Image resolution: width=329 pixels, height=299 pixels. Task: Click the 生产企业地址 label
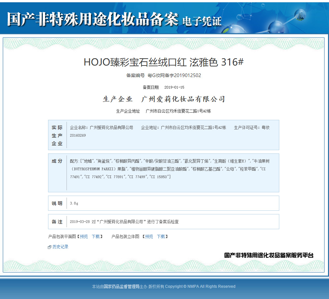tap(128, 111)
